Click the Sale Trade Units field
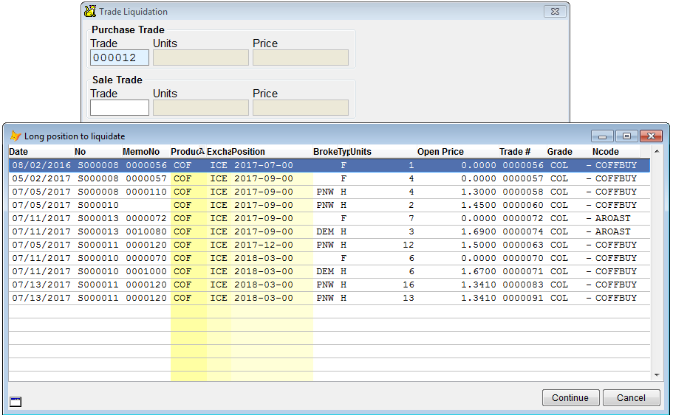Viewport: 673px width, 415px height. 201,108
